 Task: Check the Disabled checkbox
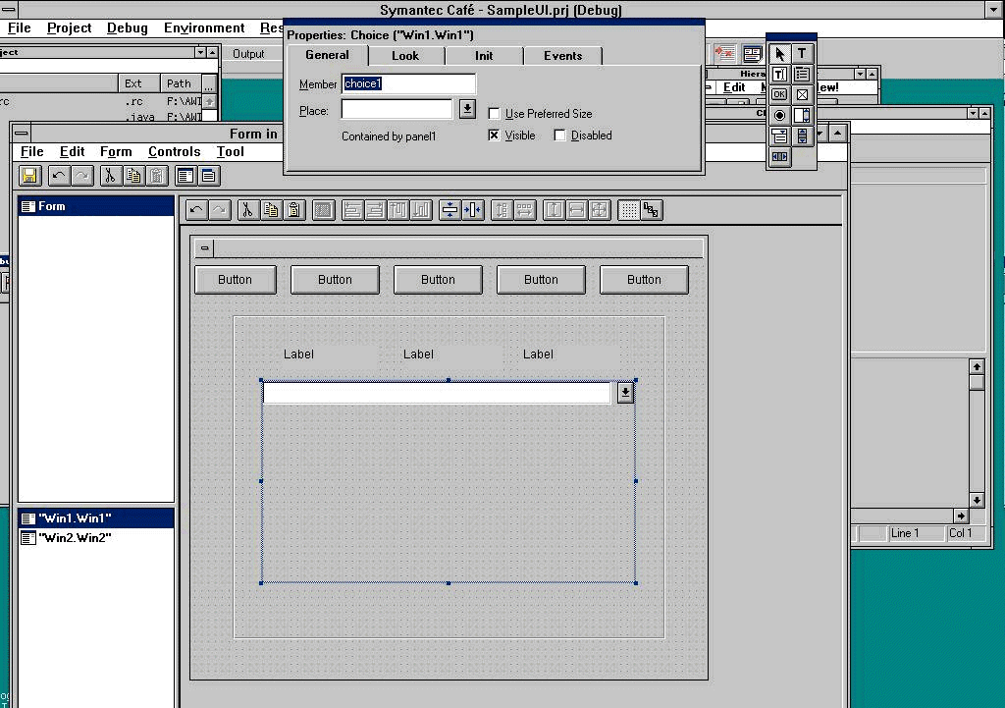pyautogui.click(x=560, y=136)
